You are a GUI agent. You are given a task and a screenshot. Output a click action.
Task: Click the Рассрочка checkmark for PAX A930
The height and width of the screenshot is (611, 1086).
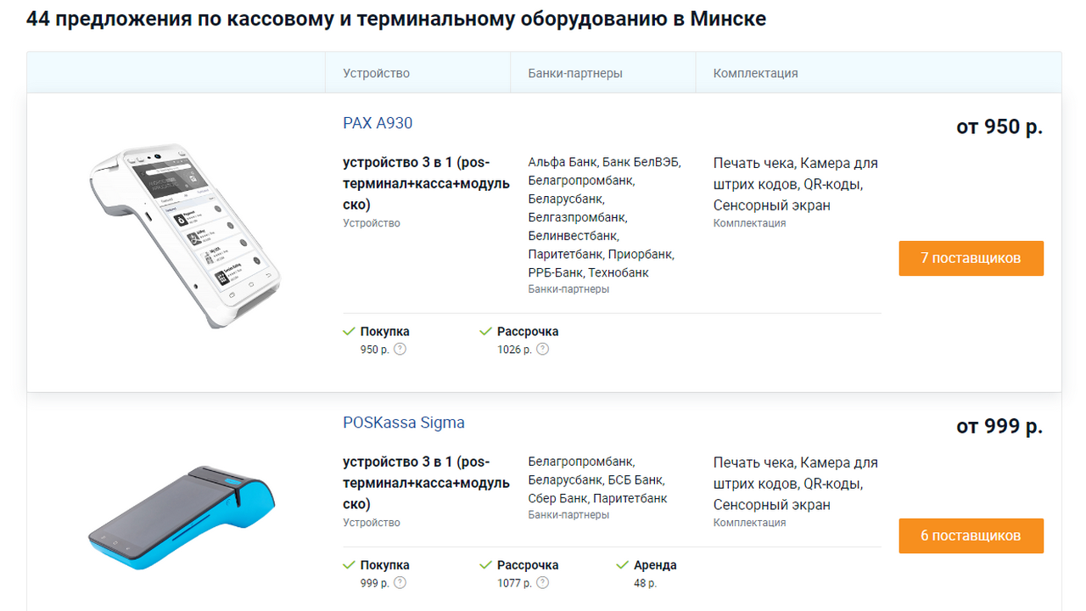click(485, 331)
